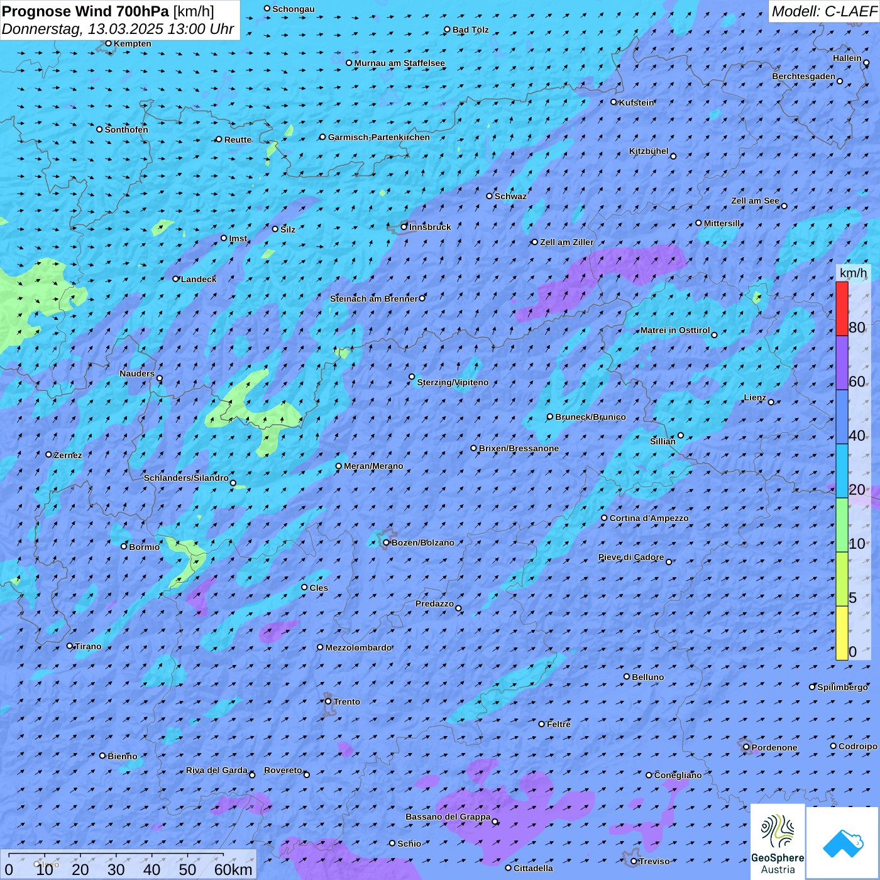The image size is (880, 880).
Task: Select the Nauders location label
Action: [x=137, y=373]
